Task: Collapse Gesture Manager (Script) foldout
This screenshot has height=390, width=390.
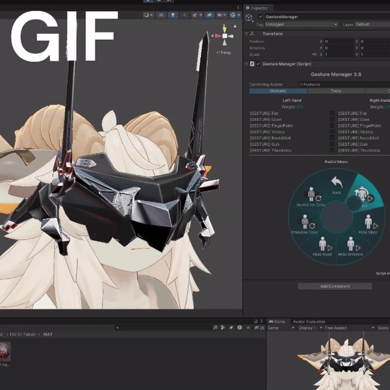Action: (246, 64)
